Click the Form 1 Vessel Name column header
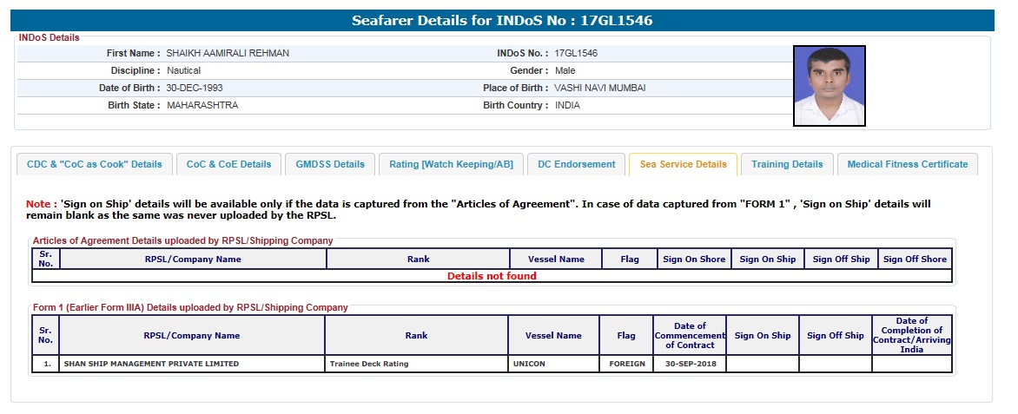Viewport: 1018px width, 414px height. (553, 336)
